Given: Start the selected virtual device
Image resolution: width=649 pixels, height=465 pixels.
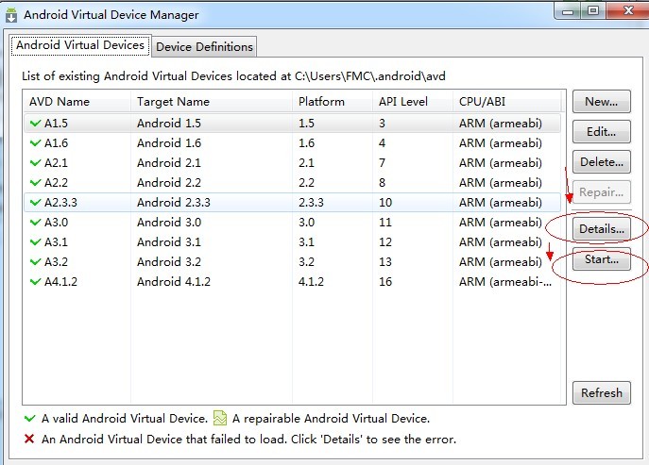Looking at the screenshot, I should [602, 259].
